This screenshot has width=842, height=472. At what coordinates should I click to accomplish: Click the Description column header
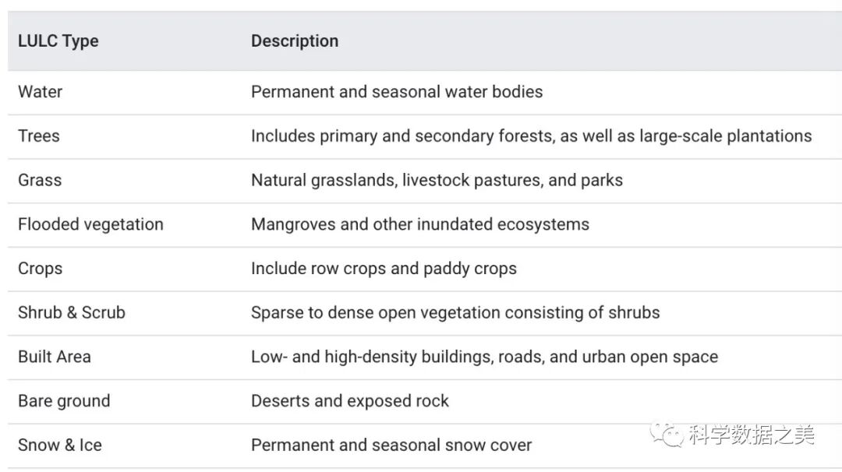(x=295, y=41)
